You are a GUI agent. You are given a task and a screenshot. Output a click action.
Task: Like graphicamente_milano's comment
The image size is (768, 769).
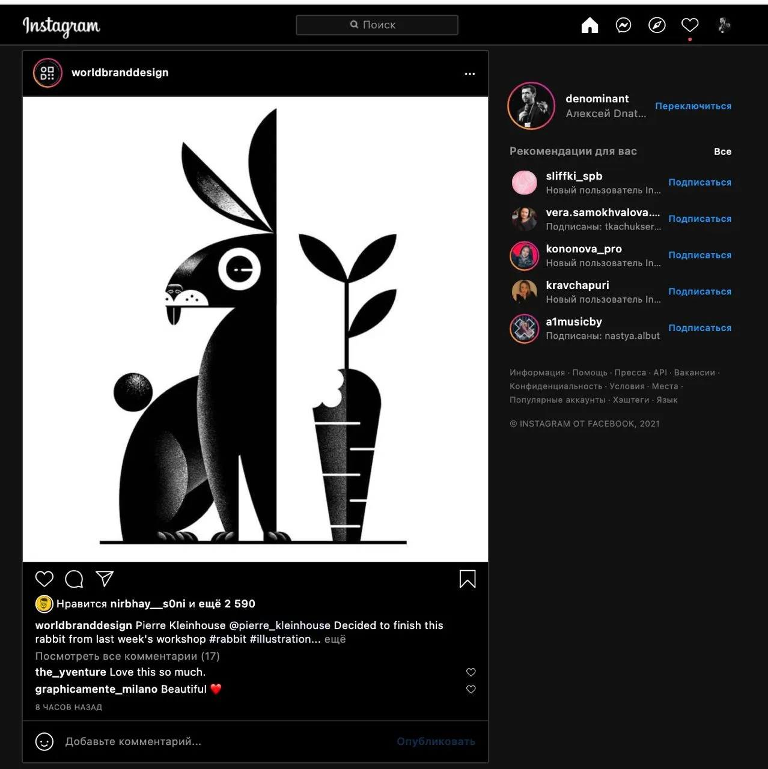coord(471,689)
